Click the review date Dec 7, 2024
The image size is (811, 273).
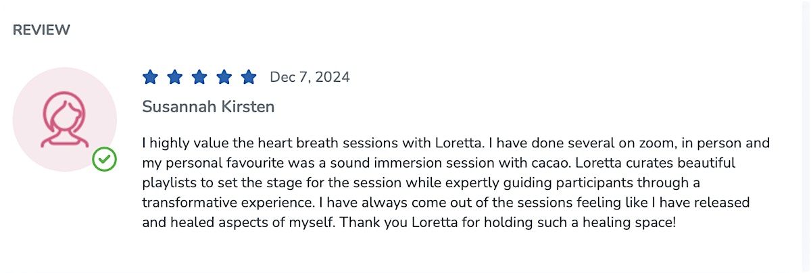310,77
